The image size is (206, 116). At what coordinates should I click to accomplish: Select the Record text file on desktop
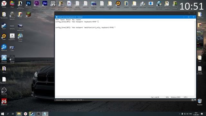click(4, 80)
